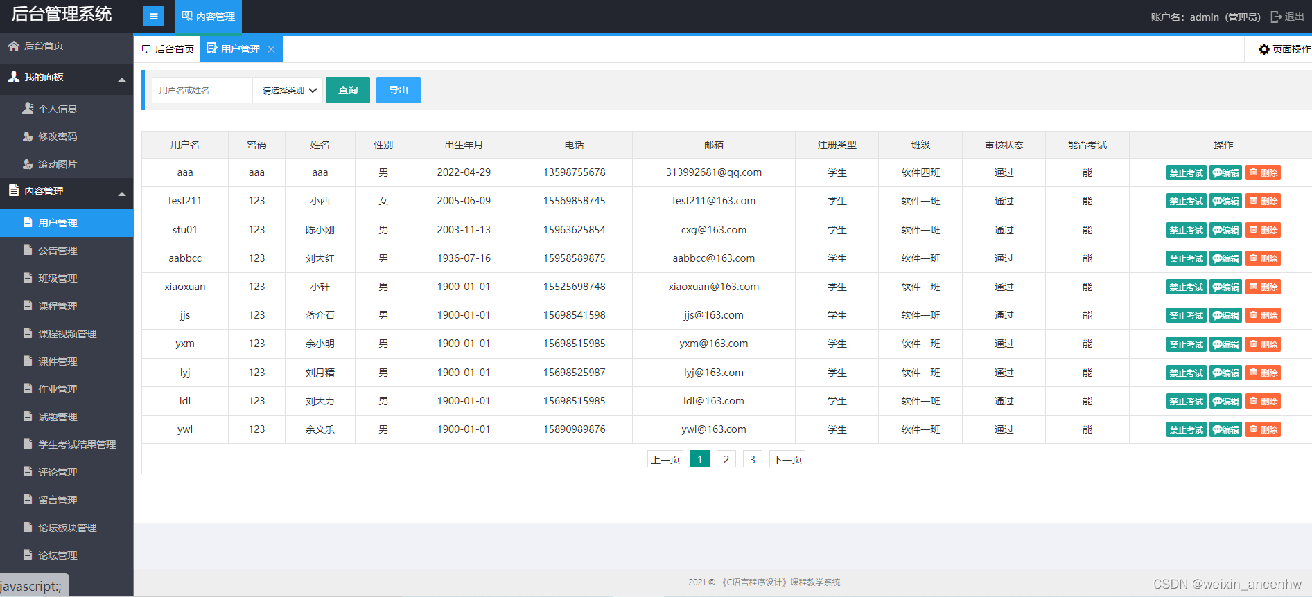Screen dimensions: 1312x597
Task: Edit user ldl via 编辑 button
Action: (x=1226, y=402)
